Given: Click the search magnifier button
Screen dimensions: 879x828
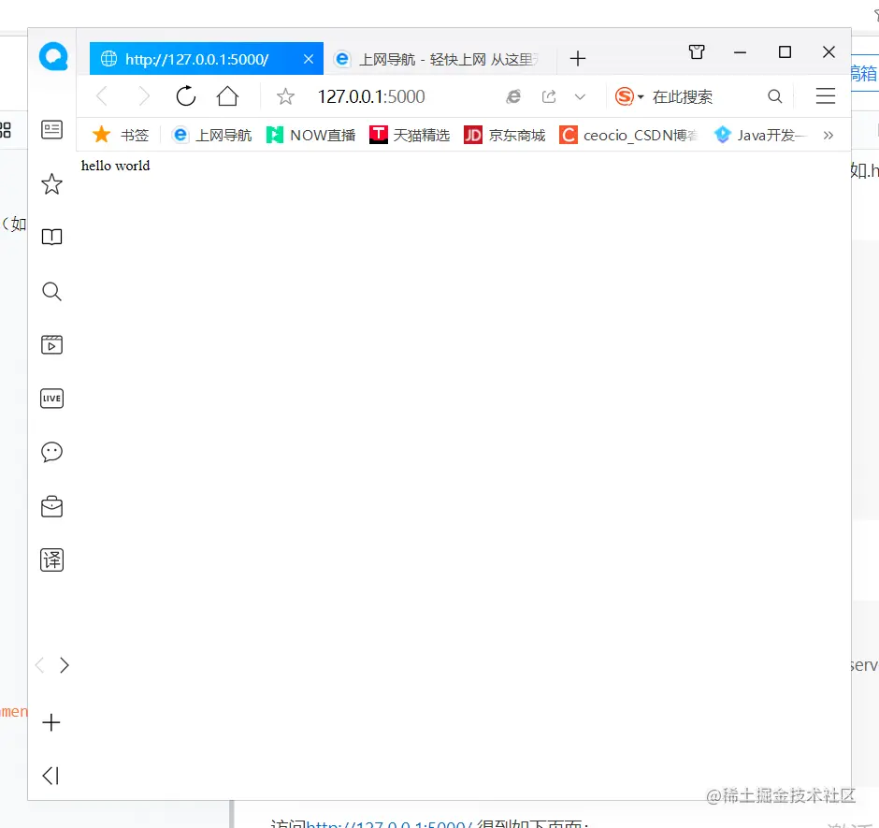Looking at the screenshot, I should tap(774, 96).
